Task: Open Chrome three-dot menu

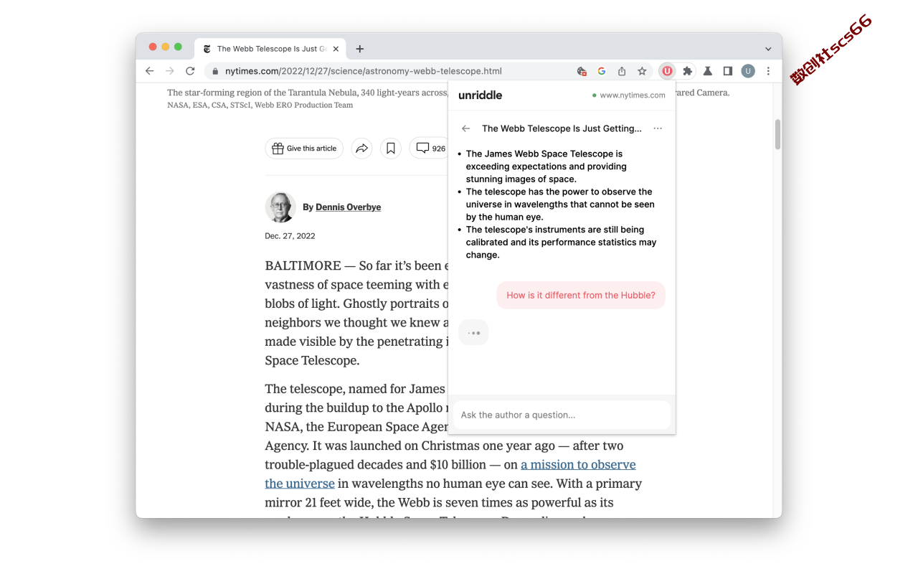Action: [768, 71]
